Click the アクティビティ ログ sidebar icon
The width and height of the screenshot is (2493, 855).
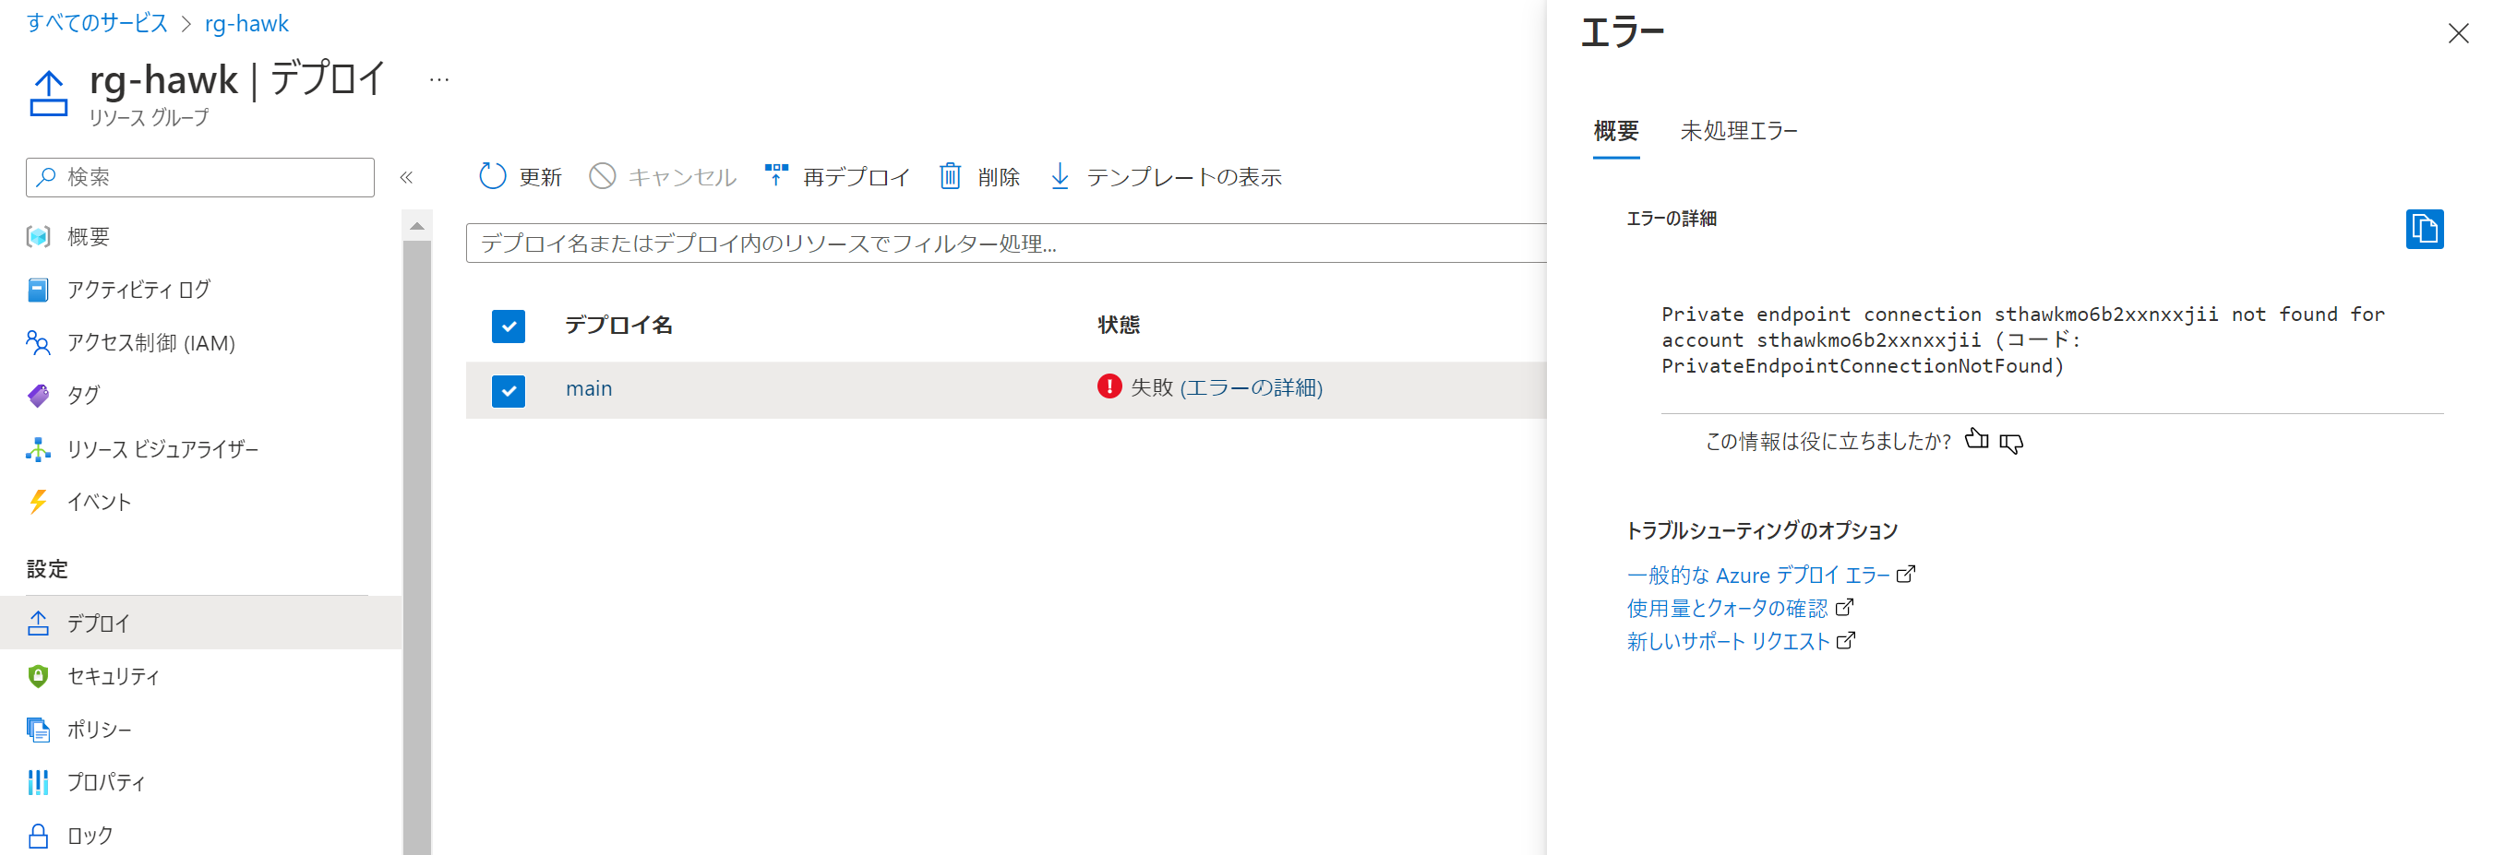(38, 291)
